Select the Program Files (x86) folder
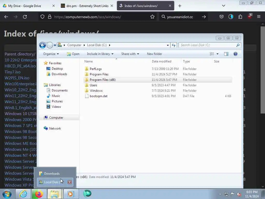Viewport: 265px width, 199px height. (x=158, y=80)
